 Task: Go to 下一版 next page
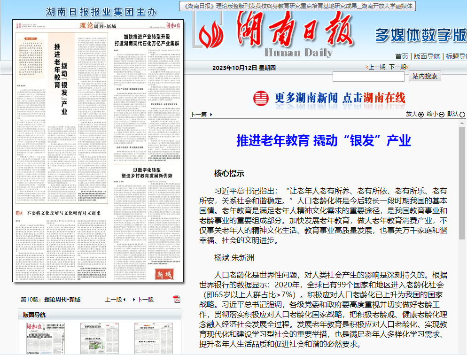(143, 299)
